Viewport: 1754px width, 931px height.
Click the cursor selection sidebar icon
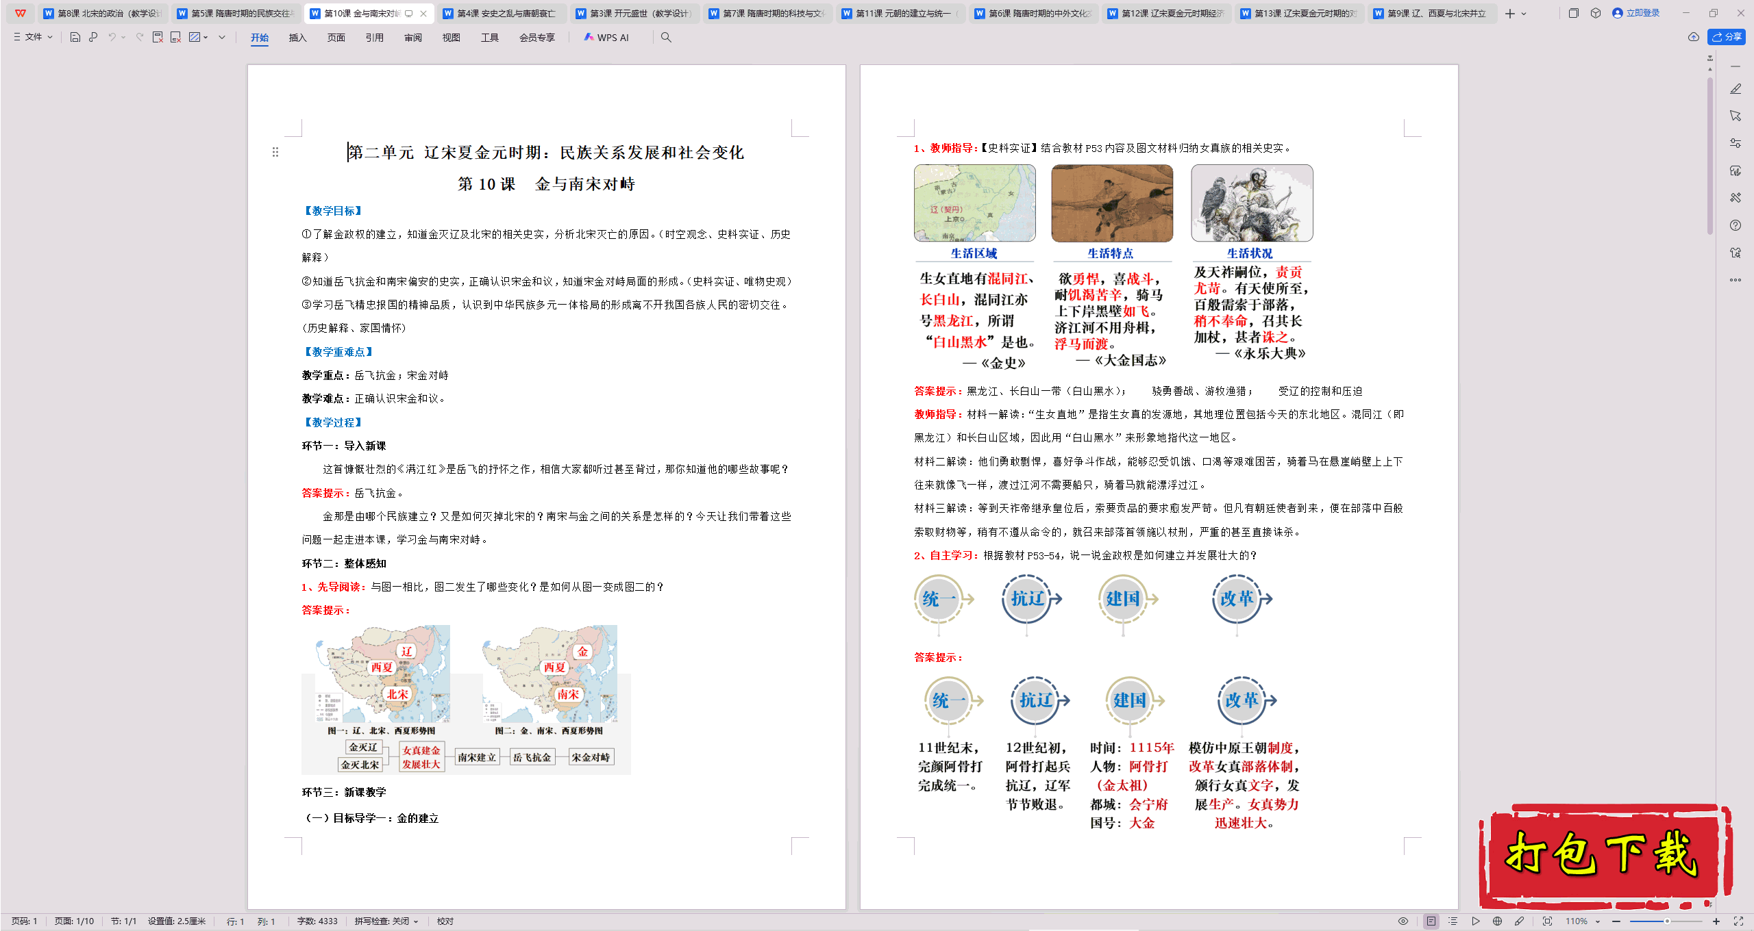[x=1736, y=116]
